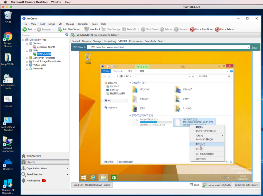Expand the Networks tree node

[27, 69]
